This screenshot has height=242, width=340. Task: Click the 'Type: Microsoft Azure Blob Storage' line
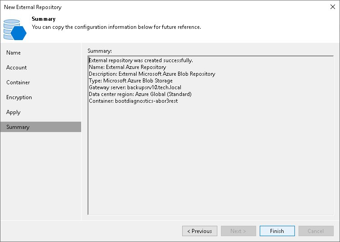pyautogui.click(x=131, y=81)
